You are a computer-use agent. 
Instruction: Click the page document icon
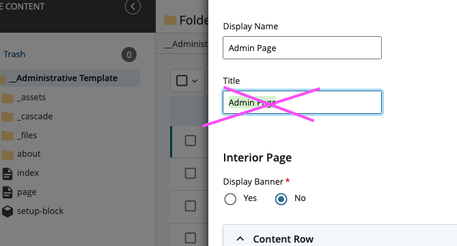(8, 192)
